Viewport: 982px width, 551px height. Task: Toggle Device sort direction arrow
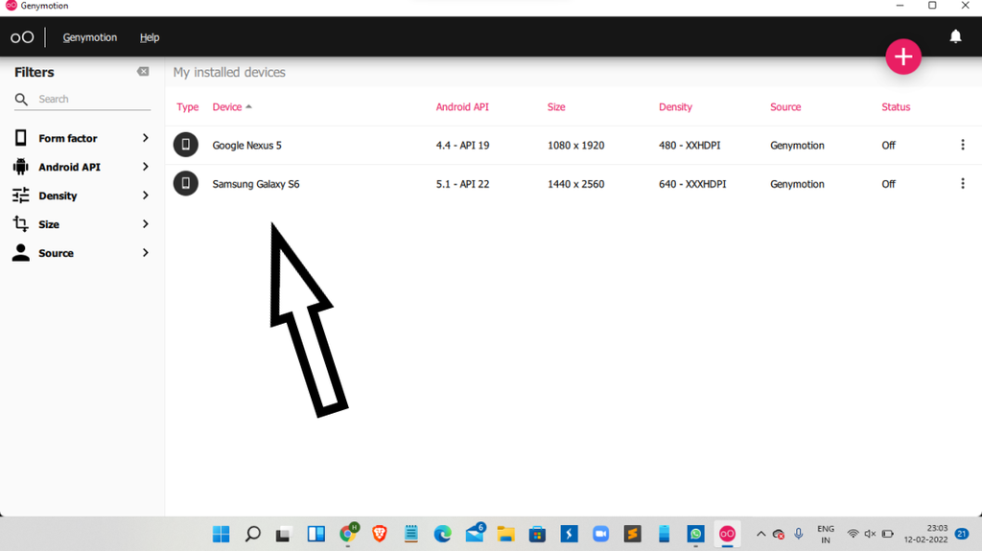click(248, 107)
